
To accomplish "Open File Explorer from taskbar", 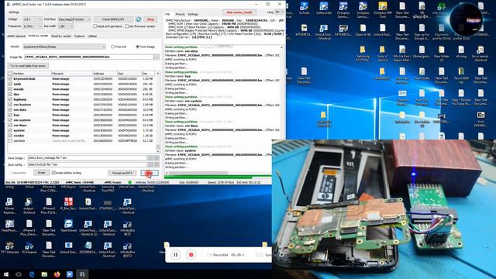I will pos(44,274).
